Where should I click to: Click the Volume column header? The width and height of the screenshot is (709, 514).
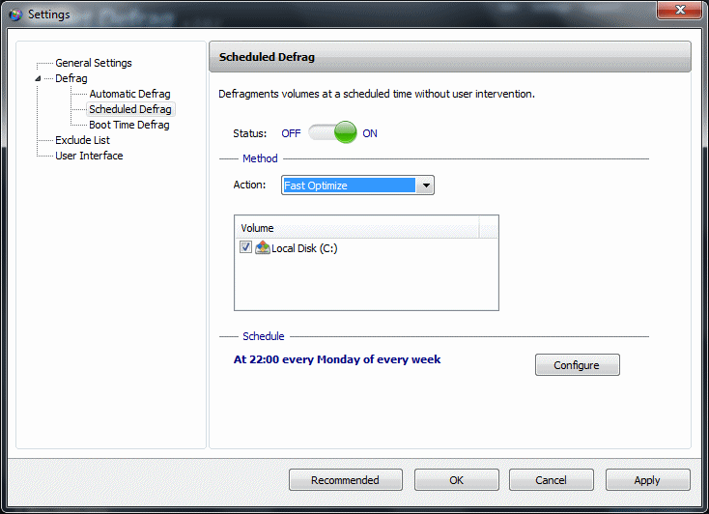(x=357, y=228)
